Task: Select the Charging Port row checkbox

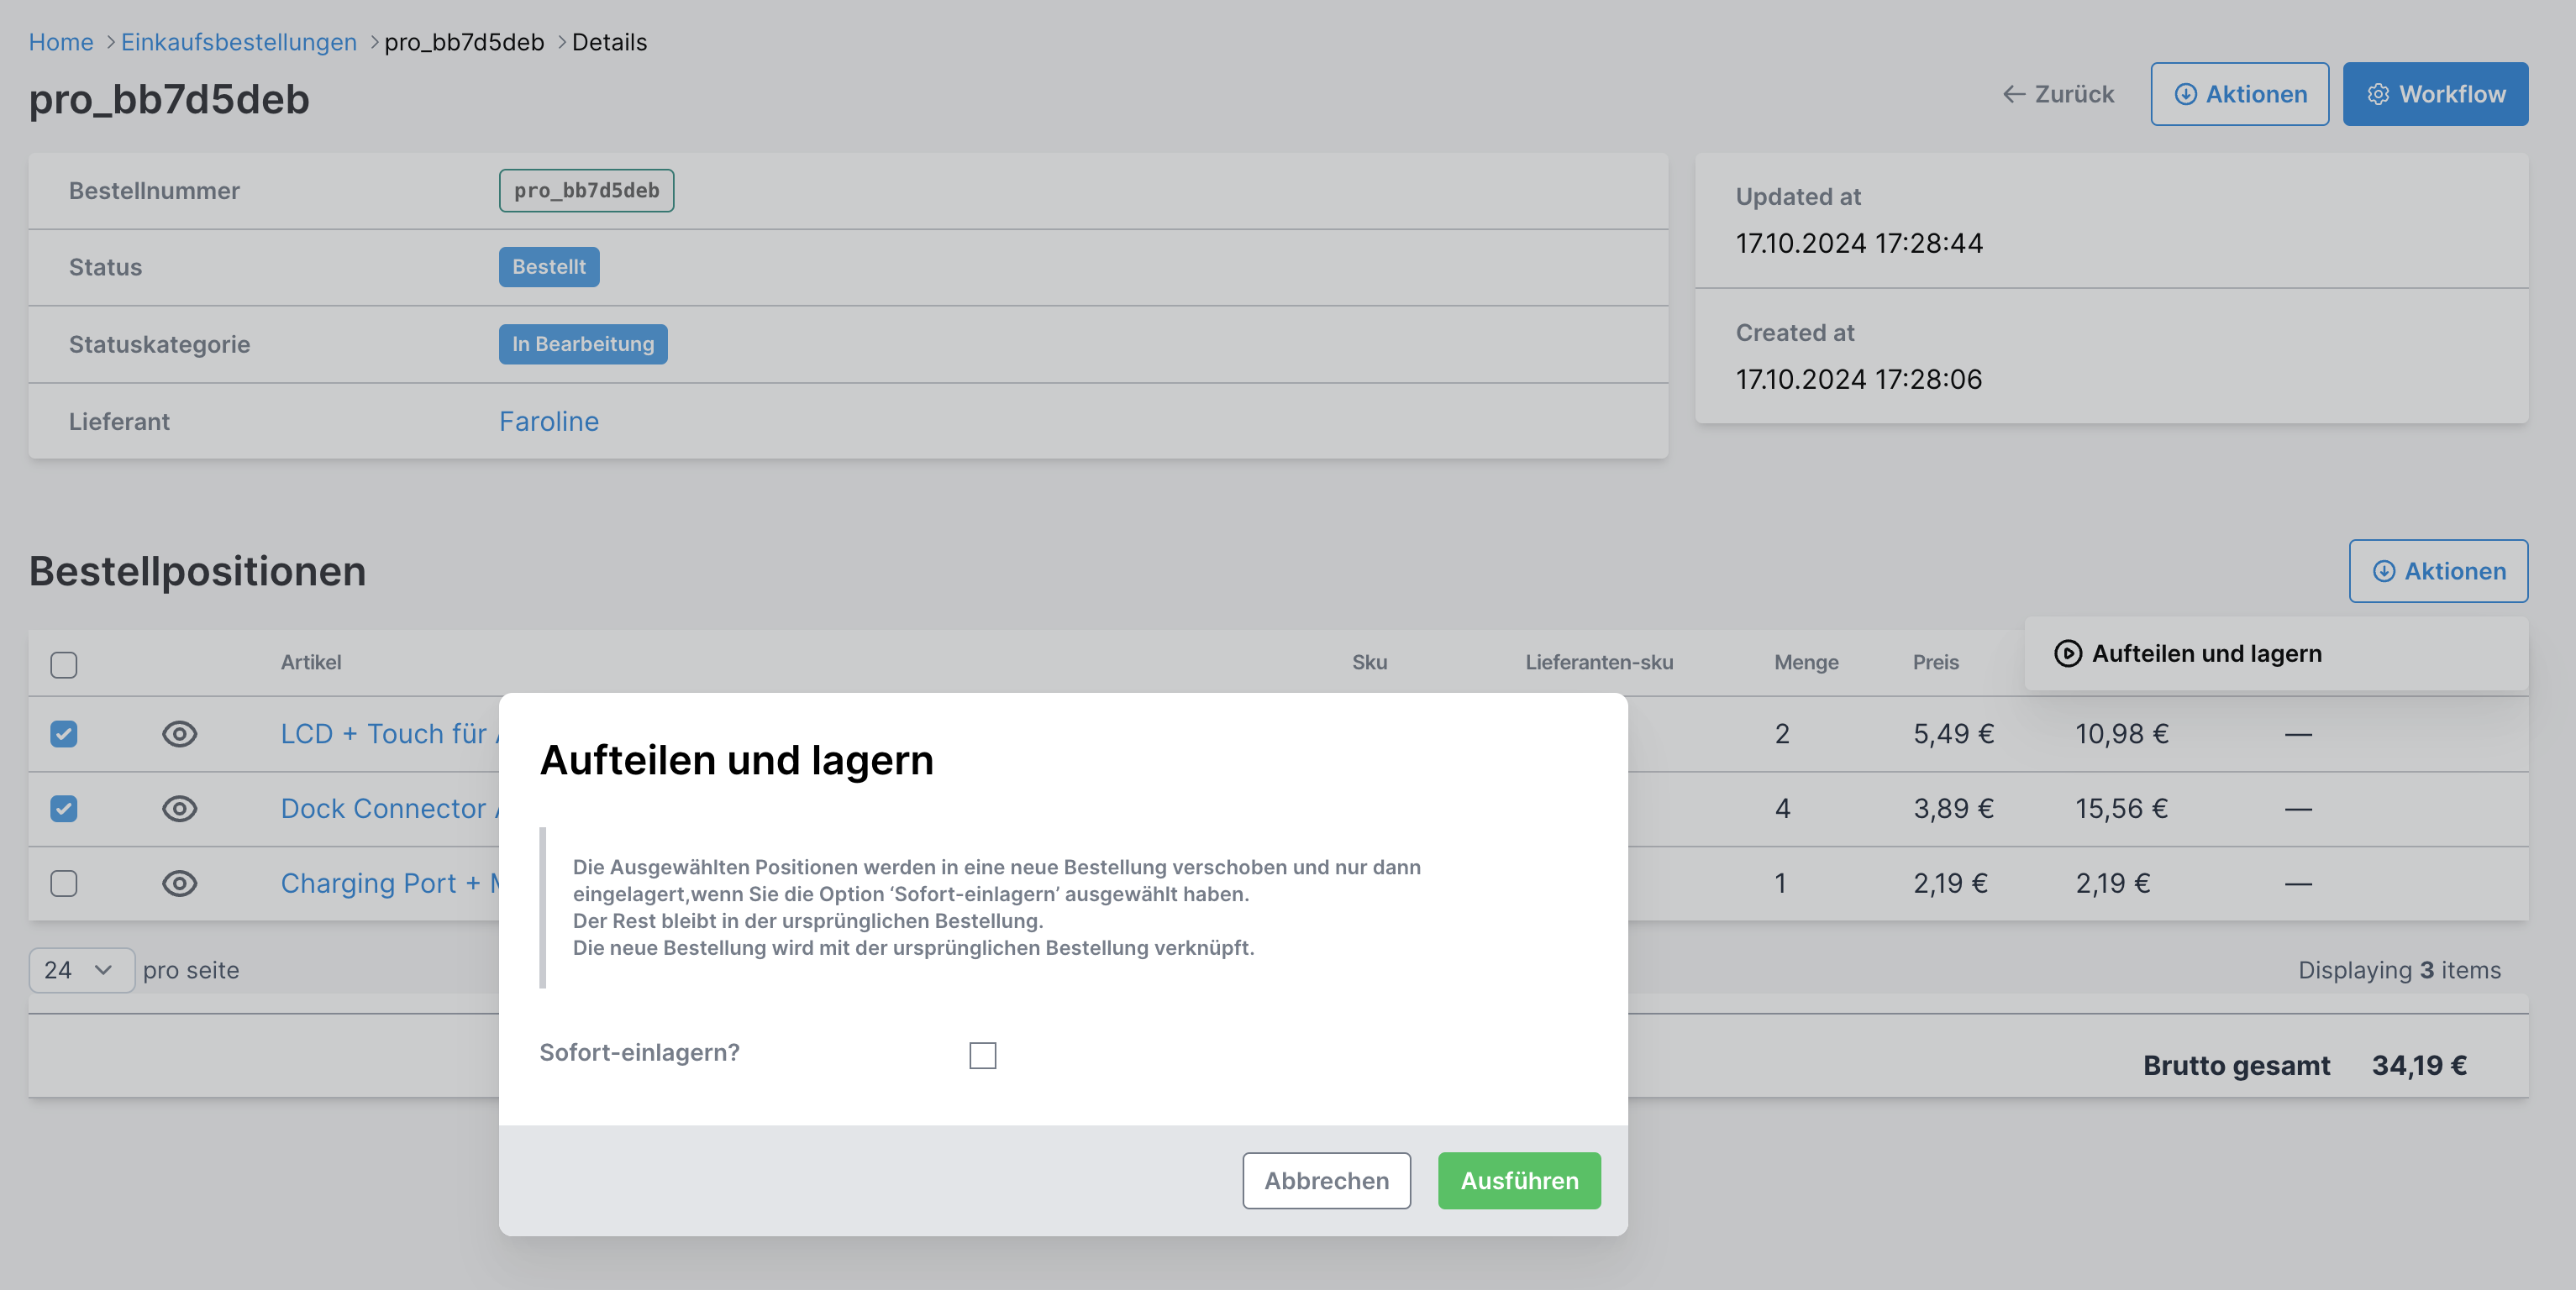Action: point(64,884)
